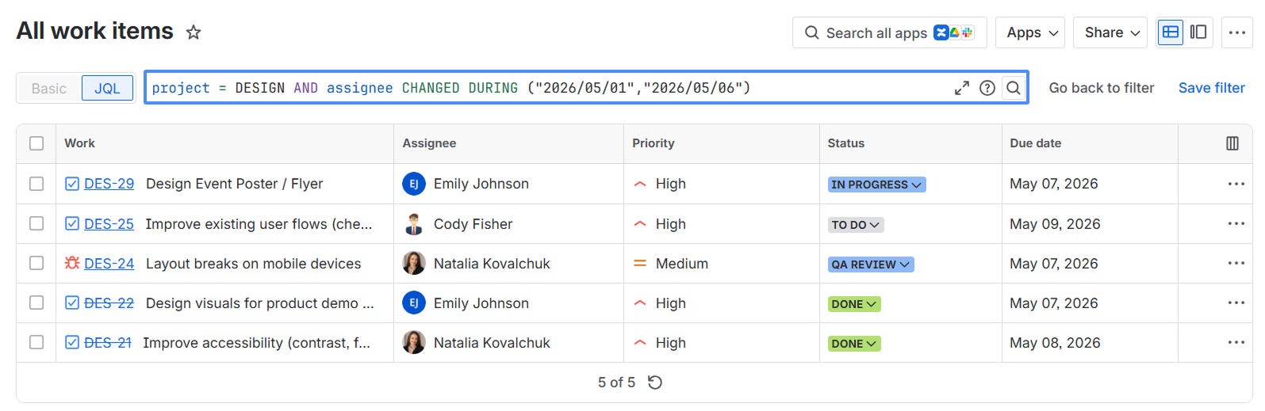Open DONE status dropdown for DES-22
Screen dimensions: 1265x411
(x=854, y=304)
